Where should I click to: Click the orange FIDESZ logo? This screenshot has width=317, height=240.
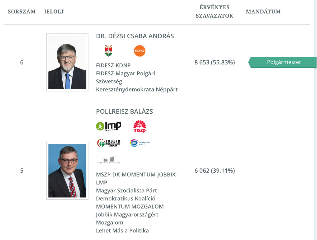pos(140,51)
